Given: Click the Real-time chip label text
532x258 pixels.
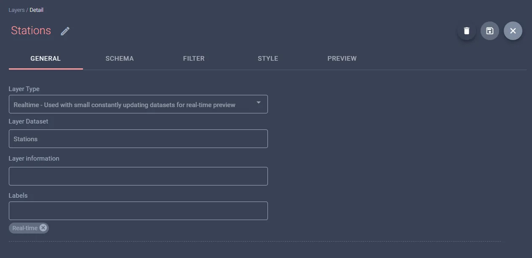Looking at the screenshot, I should pos(25,228).
